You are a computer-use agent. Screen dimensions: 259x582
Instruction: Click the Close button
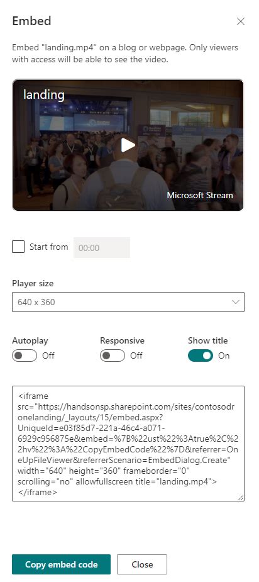[142, 564]
